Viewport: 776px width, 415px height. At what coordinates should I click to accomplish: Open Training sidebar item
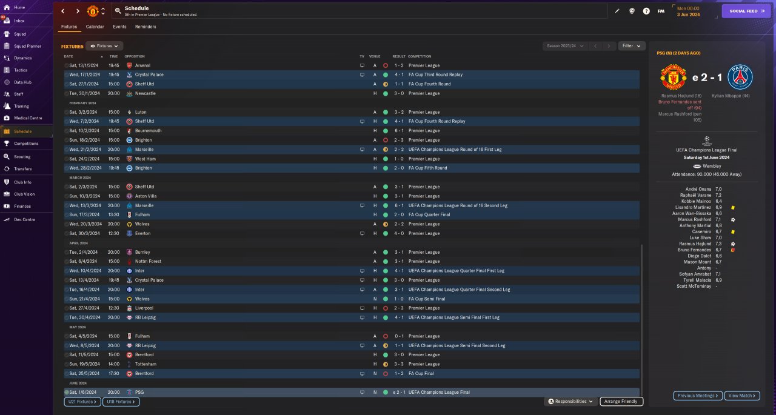pyautogui.click(x=21, y=106)
